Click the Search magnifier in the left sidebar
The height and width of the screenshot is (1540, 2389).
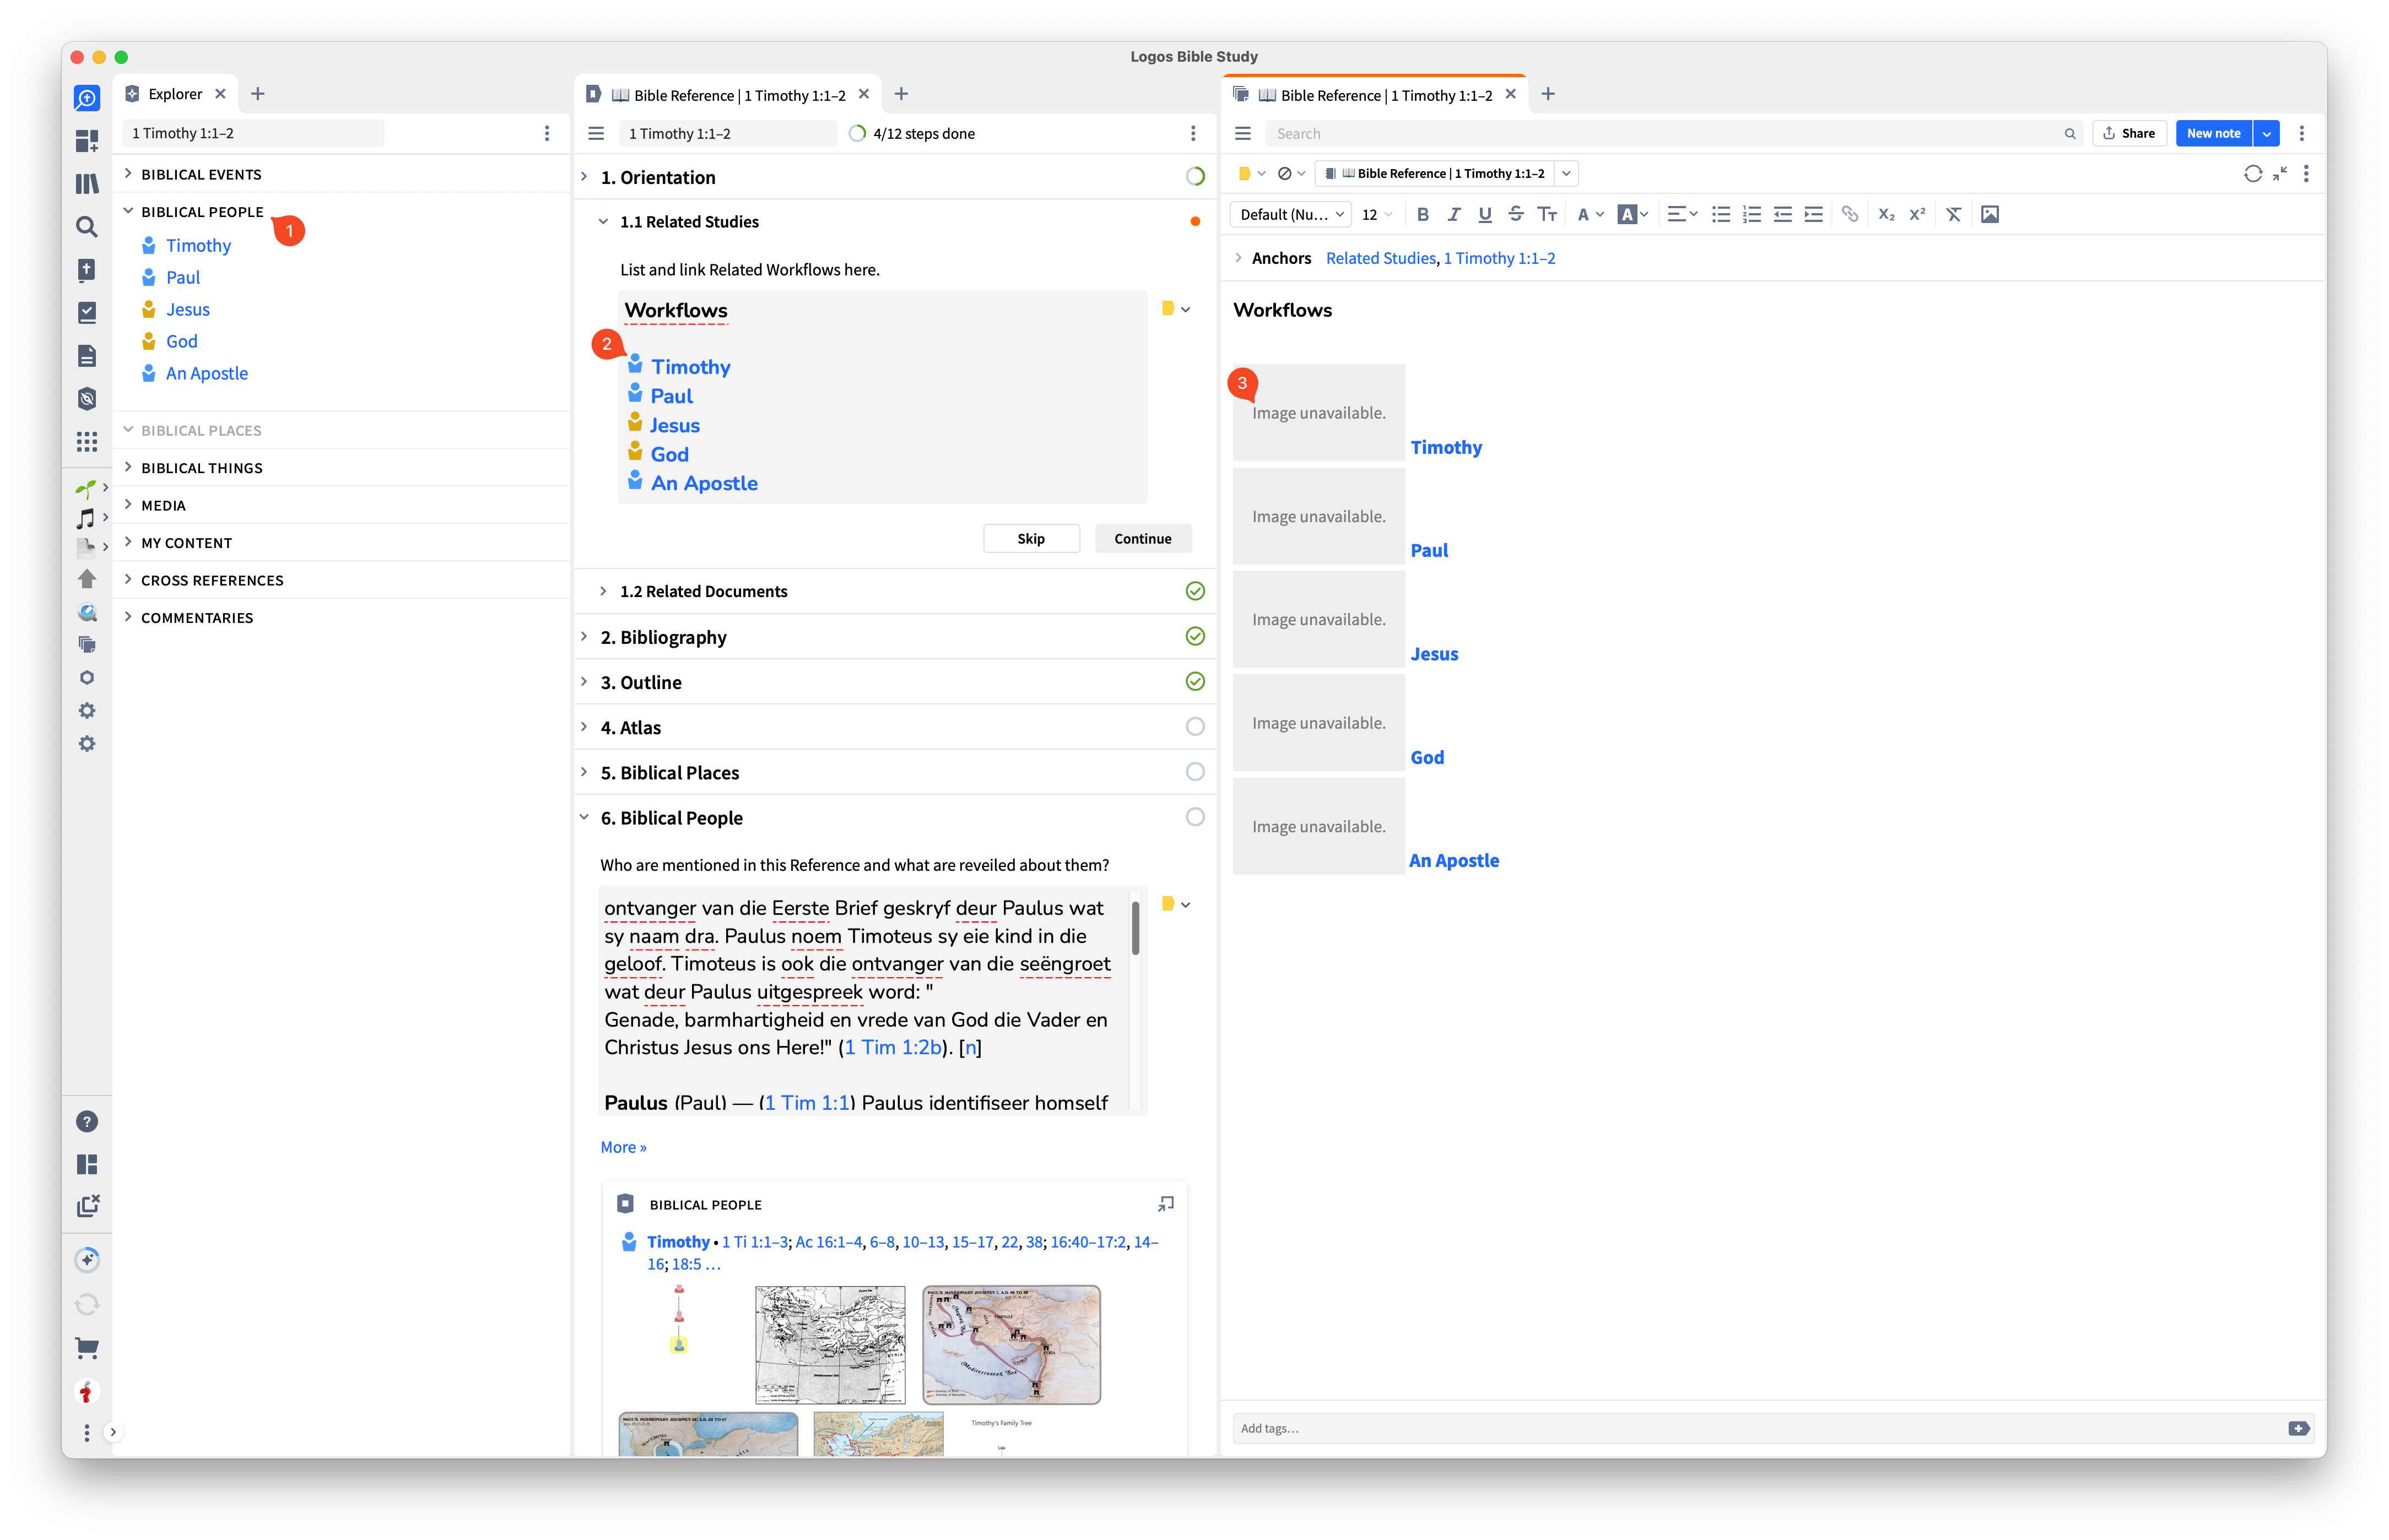pos(87,227)
